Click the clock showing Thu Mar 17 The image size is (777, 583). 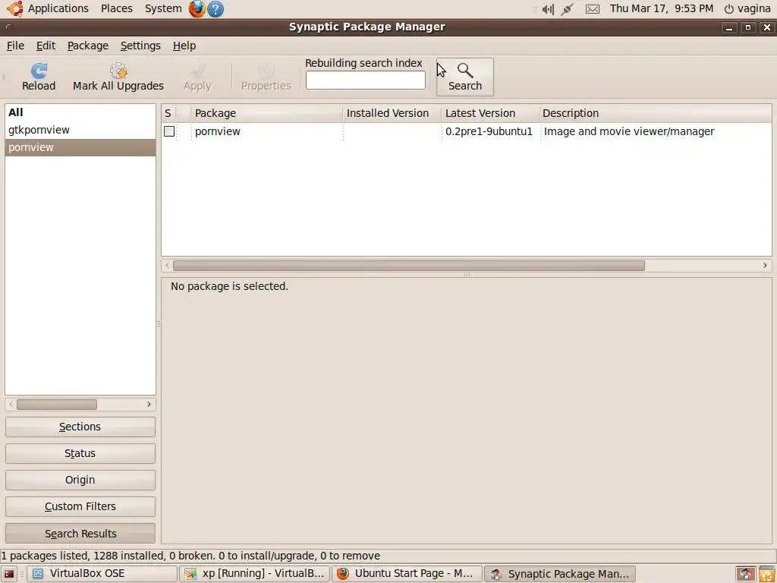pos(662,8)
